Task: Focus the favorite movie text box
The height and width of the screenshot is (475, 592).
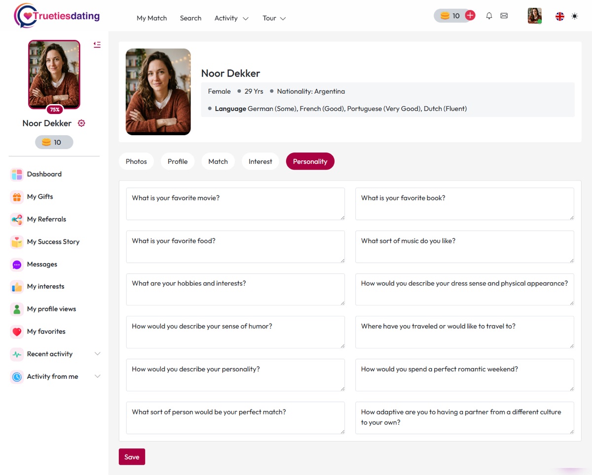Action: pos(235,204)
